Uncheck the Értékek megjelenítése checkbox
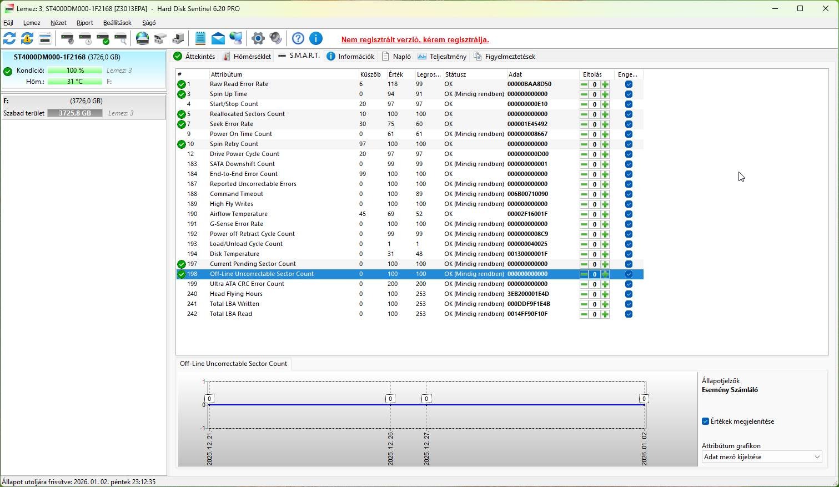 click(706, 421)
